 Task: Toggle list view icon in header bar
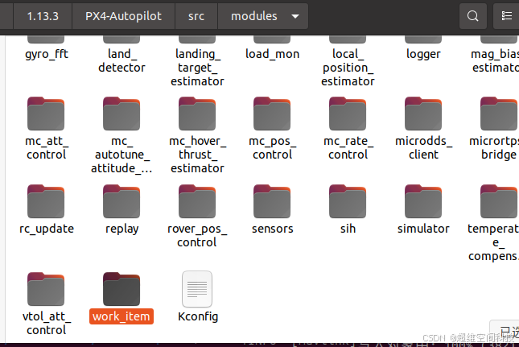(x=506, y=16)
